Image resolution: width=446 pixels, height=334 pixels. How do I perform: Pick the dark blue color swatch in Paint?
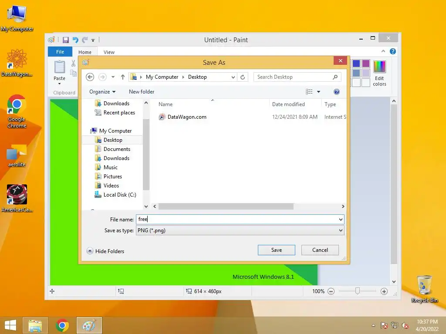point(356,63)
